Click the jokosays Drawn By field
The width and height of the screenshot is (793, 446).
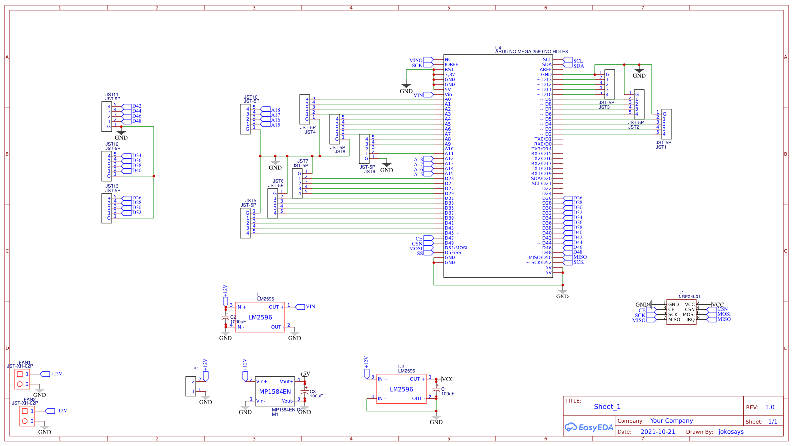pos(732,432)
